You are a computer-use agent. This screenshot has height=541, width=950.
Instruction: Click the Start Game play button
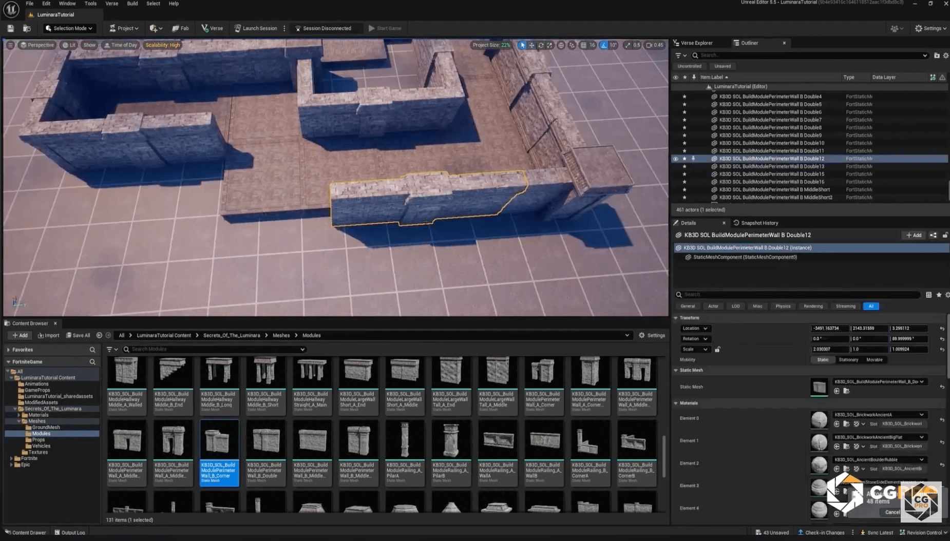click(385, 28)
